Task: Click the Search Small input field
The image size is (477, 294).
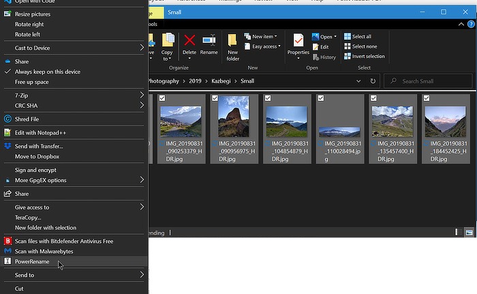Action: (x=429, y=81)
